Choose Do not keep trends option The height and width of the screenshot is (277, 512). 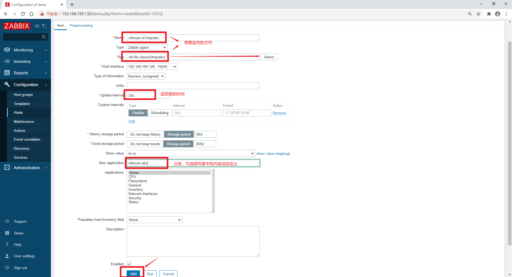click(145, 144)
